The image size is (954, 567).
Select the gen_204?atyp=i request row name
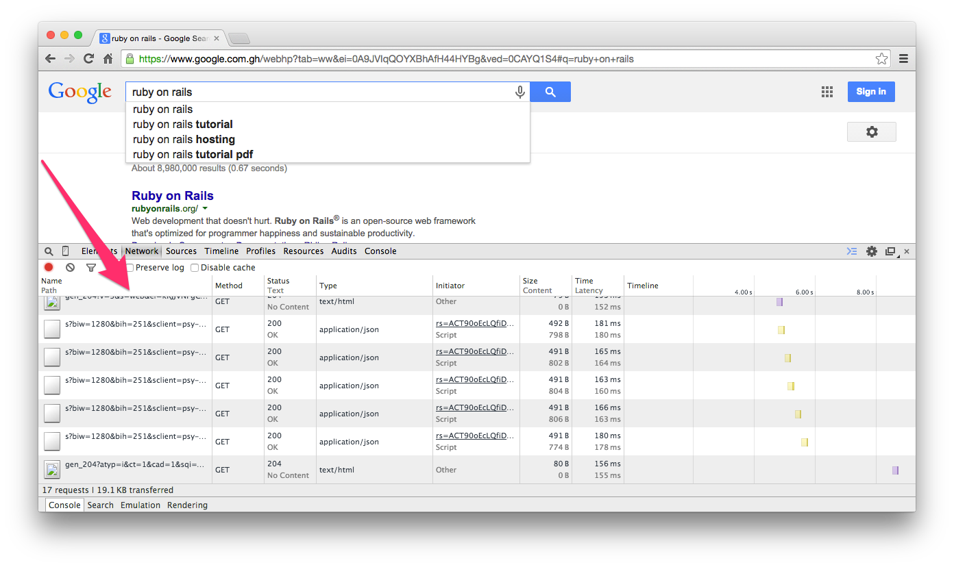135,464
